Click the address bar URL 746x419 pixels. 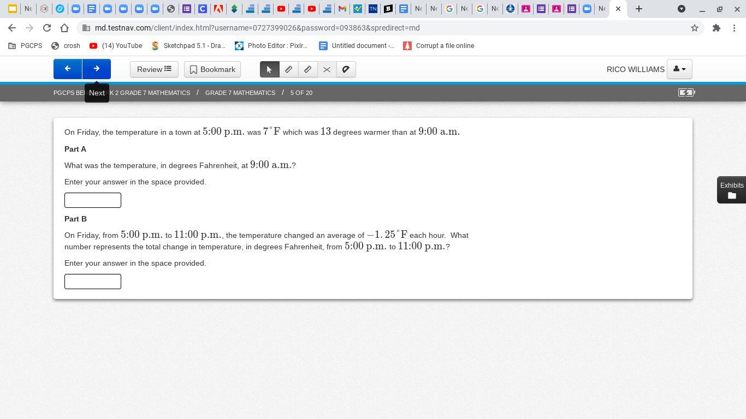(x=257, y=28)
